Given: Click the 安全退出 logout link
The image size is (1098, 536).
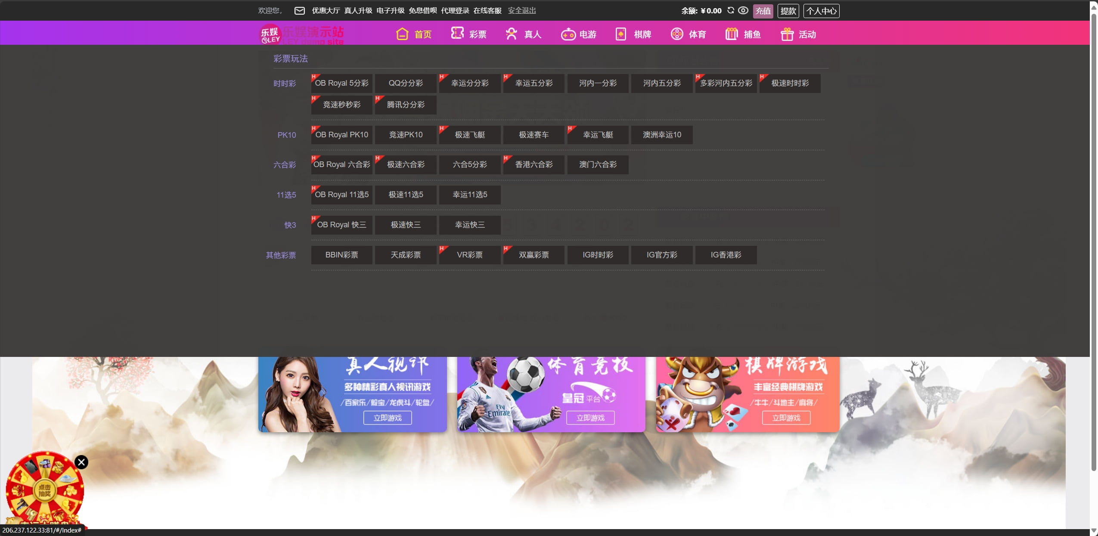Looking at the screenshot, I should (521, 11).
